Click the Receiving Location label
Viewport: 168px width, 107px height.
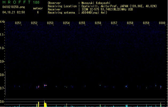click(62, 6)
